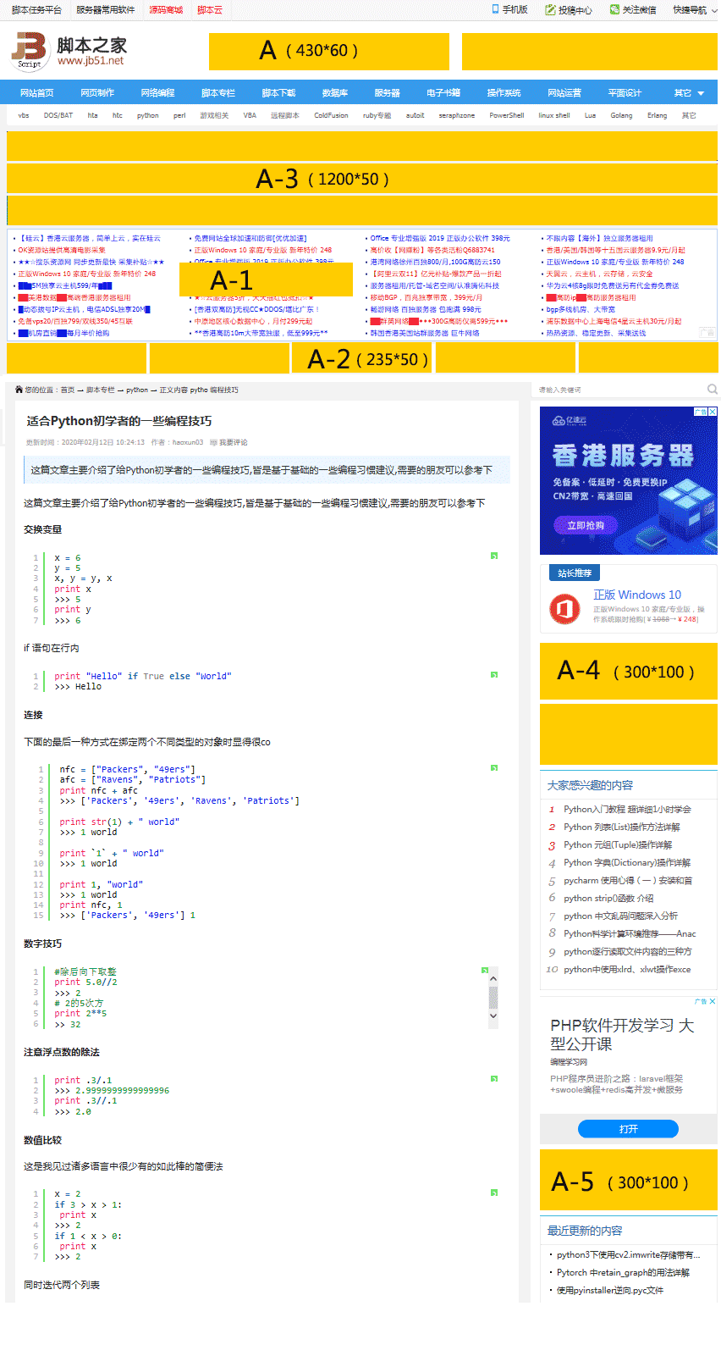This screenshot has width=721, height=1367.
Task: Click the home icon in breadcrumb
Action: click(19, 390)
